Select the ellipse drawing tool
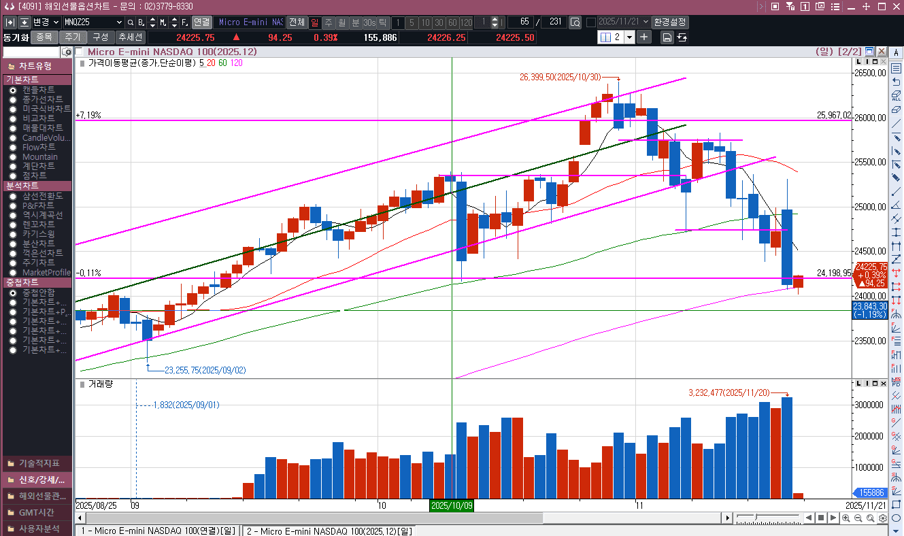The image size is (904, 536). coord(897,518)
